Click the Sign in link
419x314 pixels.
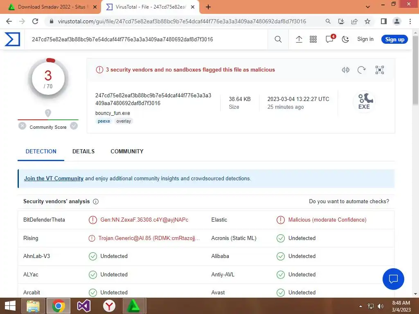(365, 39)
